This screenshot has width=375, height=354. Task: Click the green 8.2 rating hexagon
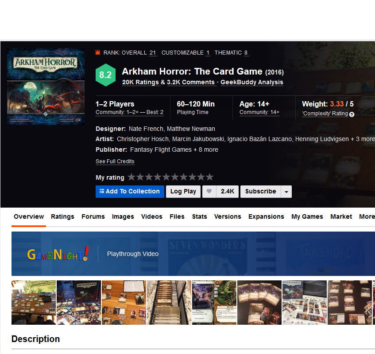click(x=105, y=75)
